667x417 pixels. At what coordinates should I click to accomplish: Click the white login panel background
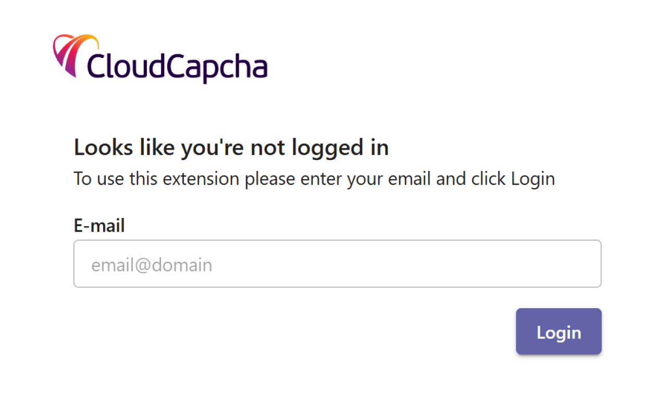(333, 381)
